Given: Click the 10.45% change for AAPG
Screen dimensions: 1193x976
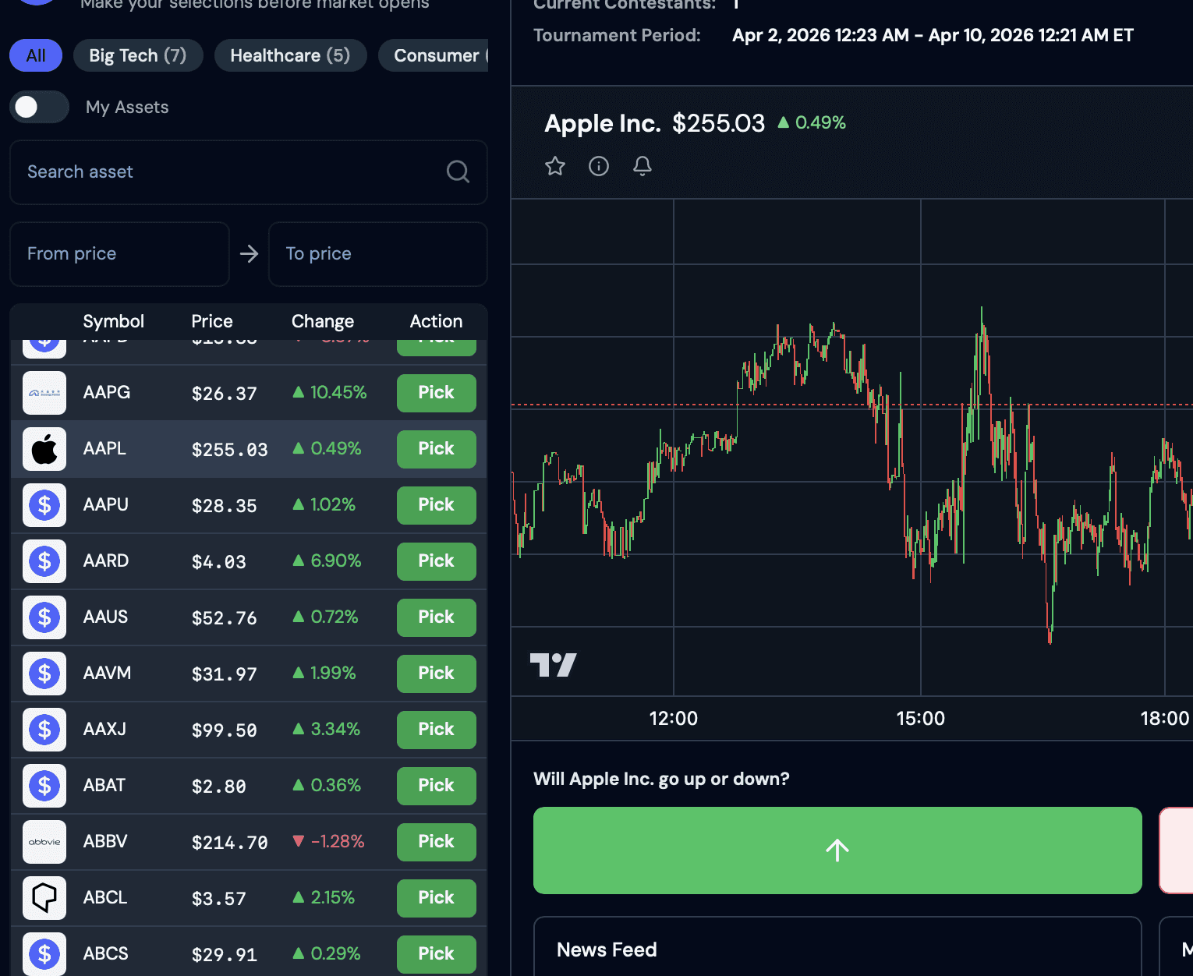Looking at the screenshot, I should click(x=330, y=393).
